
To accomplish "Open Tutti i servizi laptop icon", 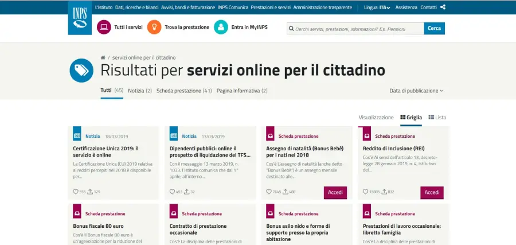I will point(104,27).
